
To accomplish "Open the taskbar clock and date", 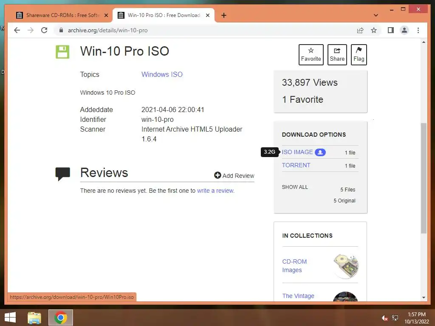I will (417, 318).
